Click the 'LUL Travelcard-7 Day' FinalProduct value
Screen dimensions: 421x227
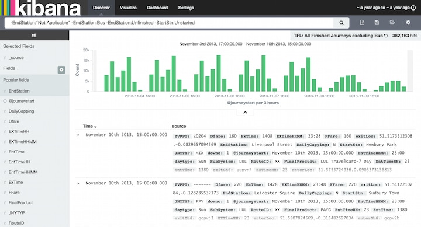[346, 162]
